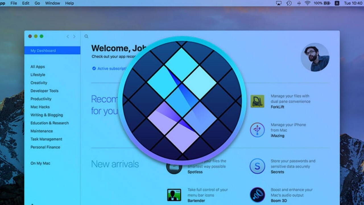
Task: Click the search magnifier icon
Action: (86, 36)
